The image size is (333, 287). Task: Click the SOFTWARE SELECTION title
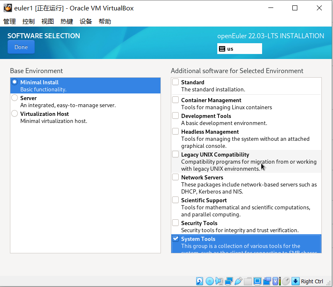pyautogui.click(x=44, y=36)
